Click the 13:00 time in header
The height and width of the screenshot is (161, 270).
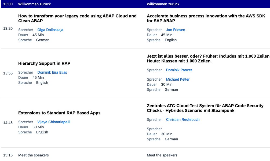(8, 4)
